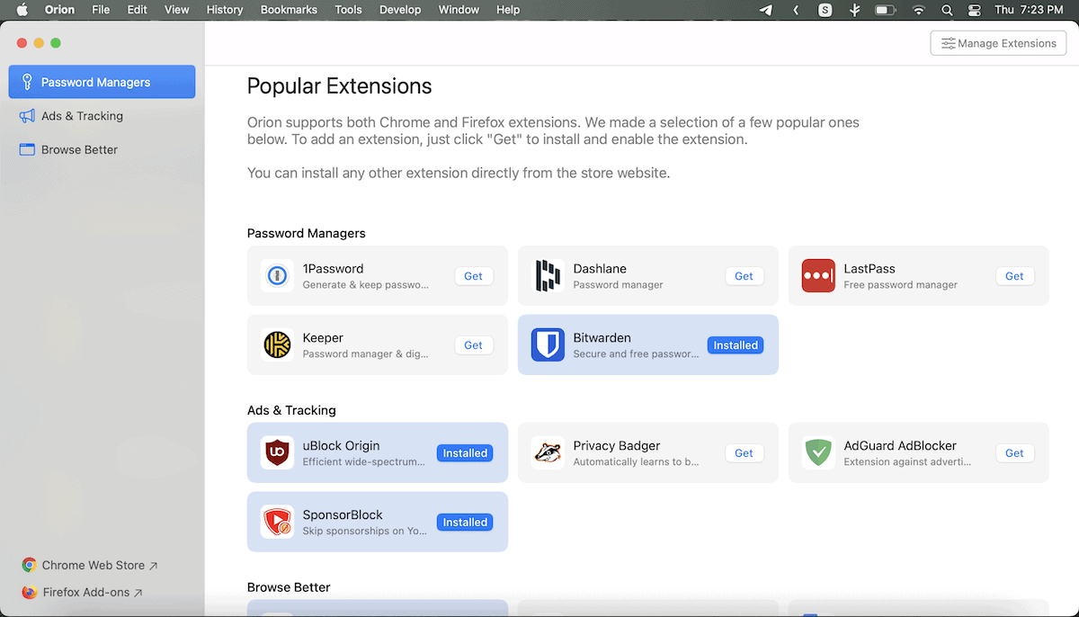The height and width of the screenshot is (617, 1079).
Task: Open Spotlight search magnifier icon
Action: 947,10
